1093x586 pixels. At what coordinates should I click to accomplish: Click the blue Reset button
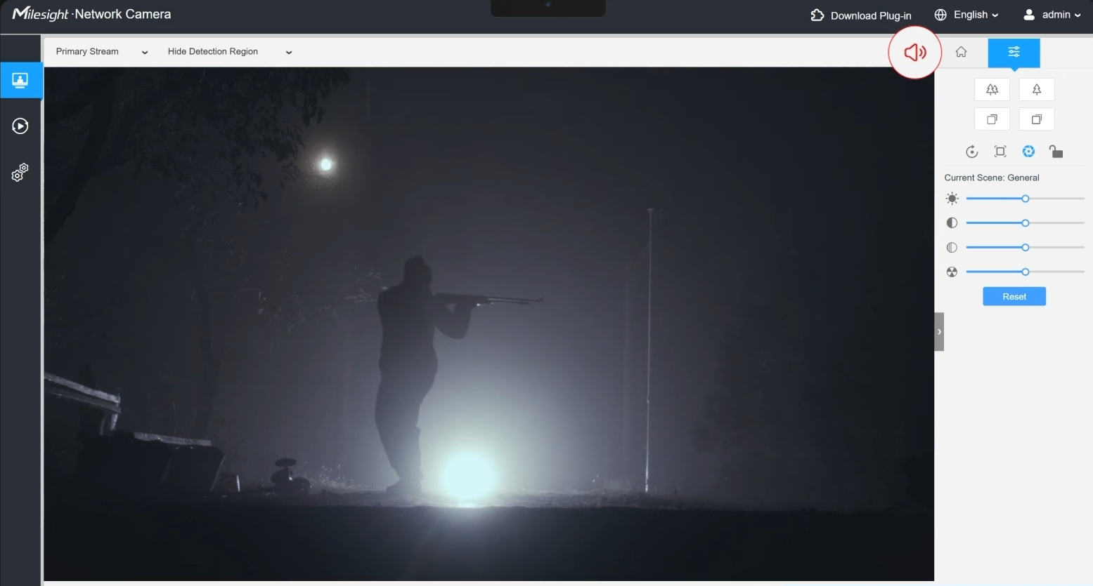(1014, 297)
